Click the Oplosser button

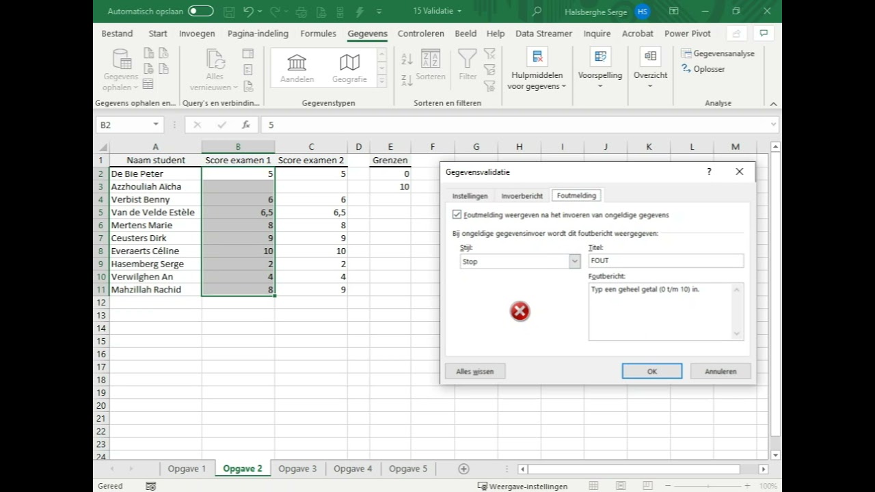tap(703, 69)
